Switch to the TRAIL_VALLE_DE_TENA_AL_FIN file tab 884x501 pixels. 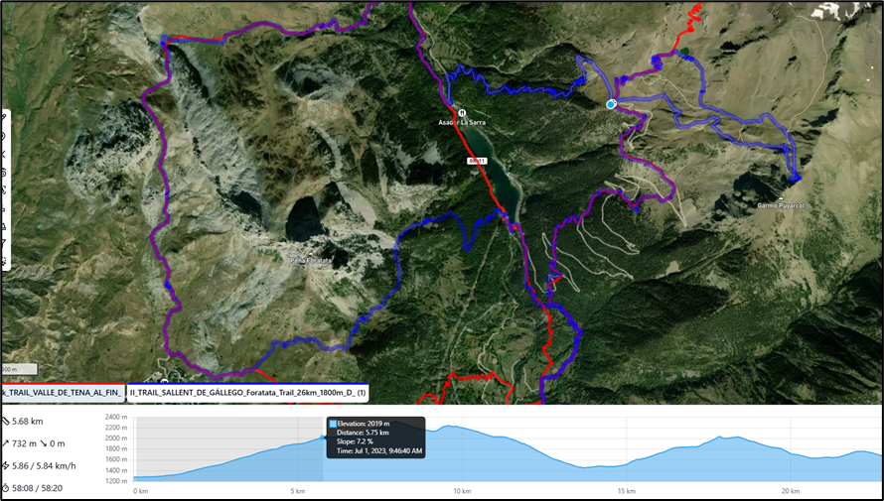(62, 393)
